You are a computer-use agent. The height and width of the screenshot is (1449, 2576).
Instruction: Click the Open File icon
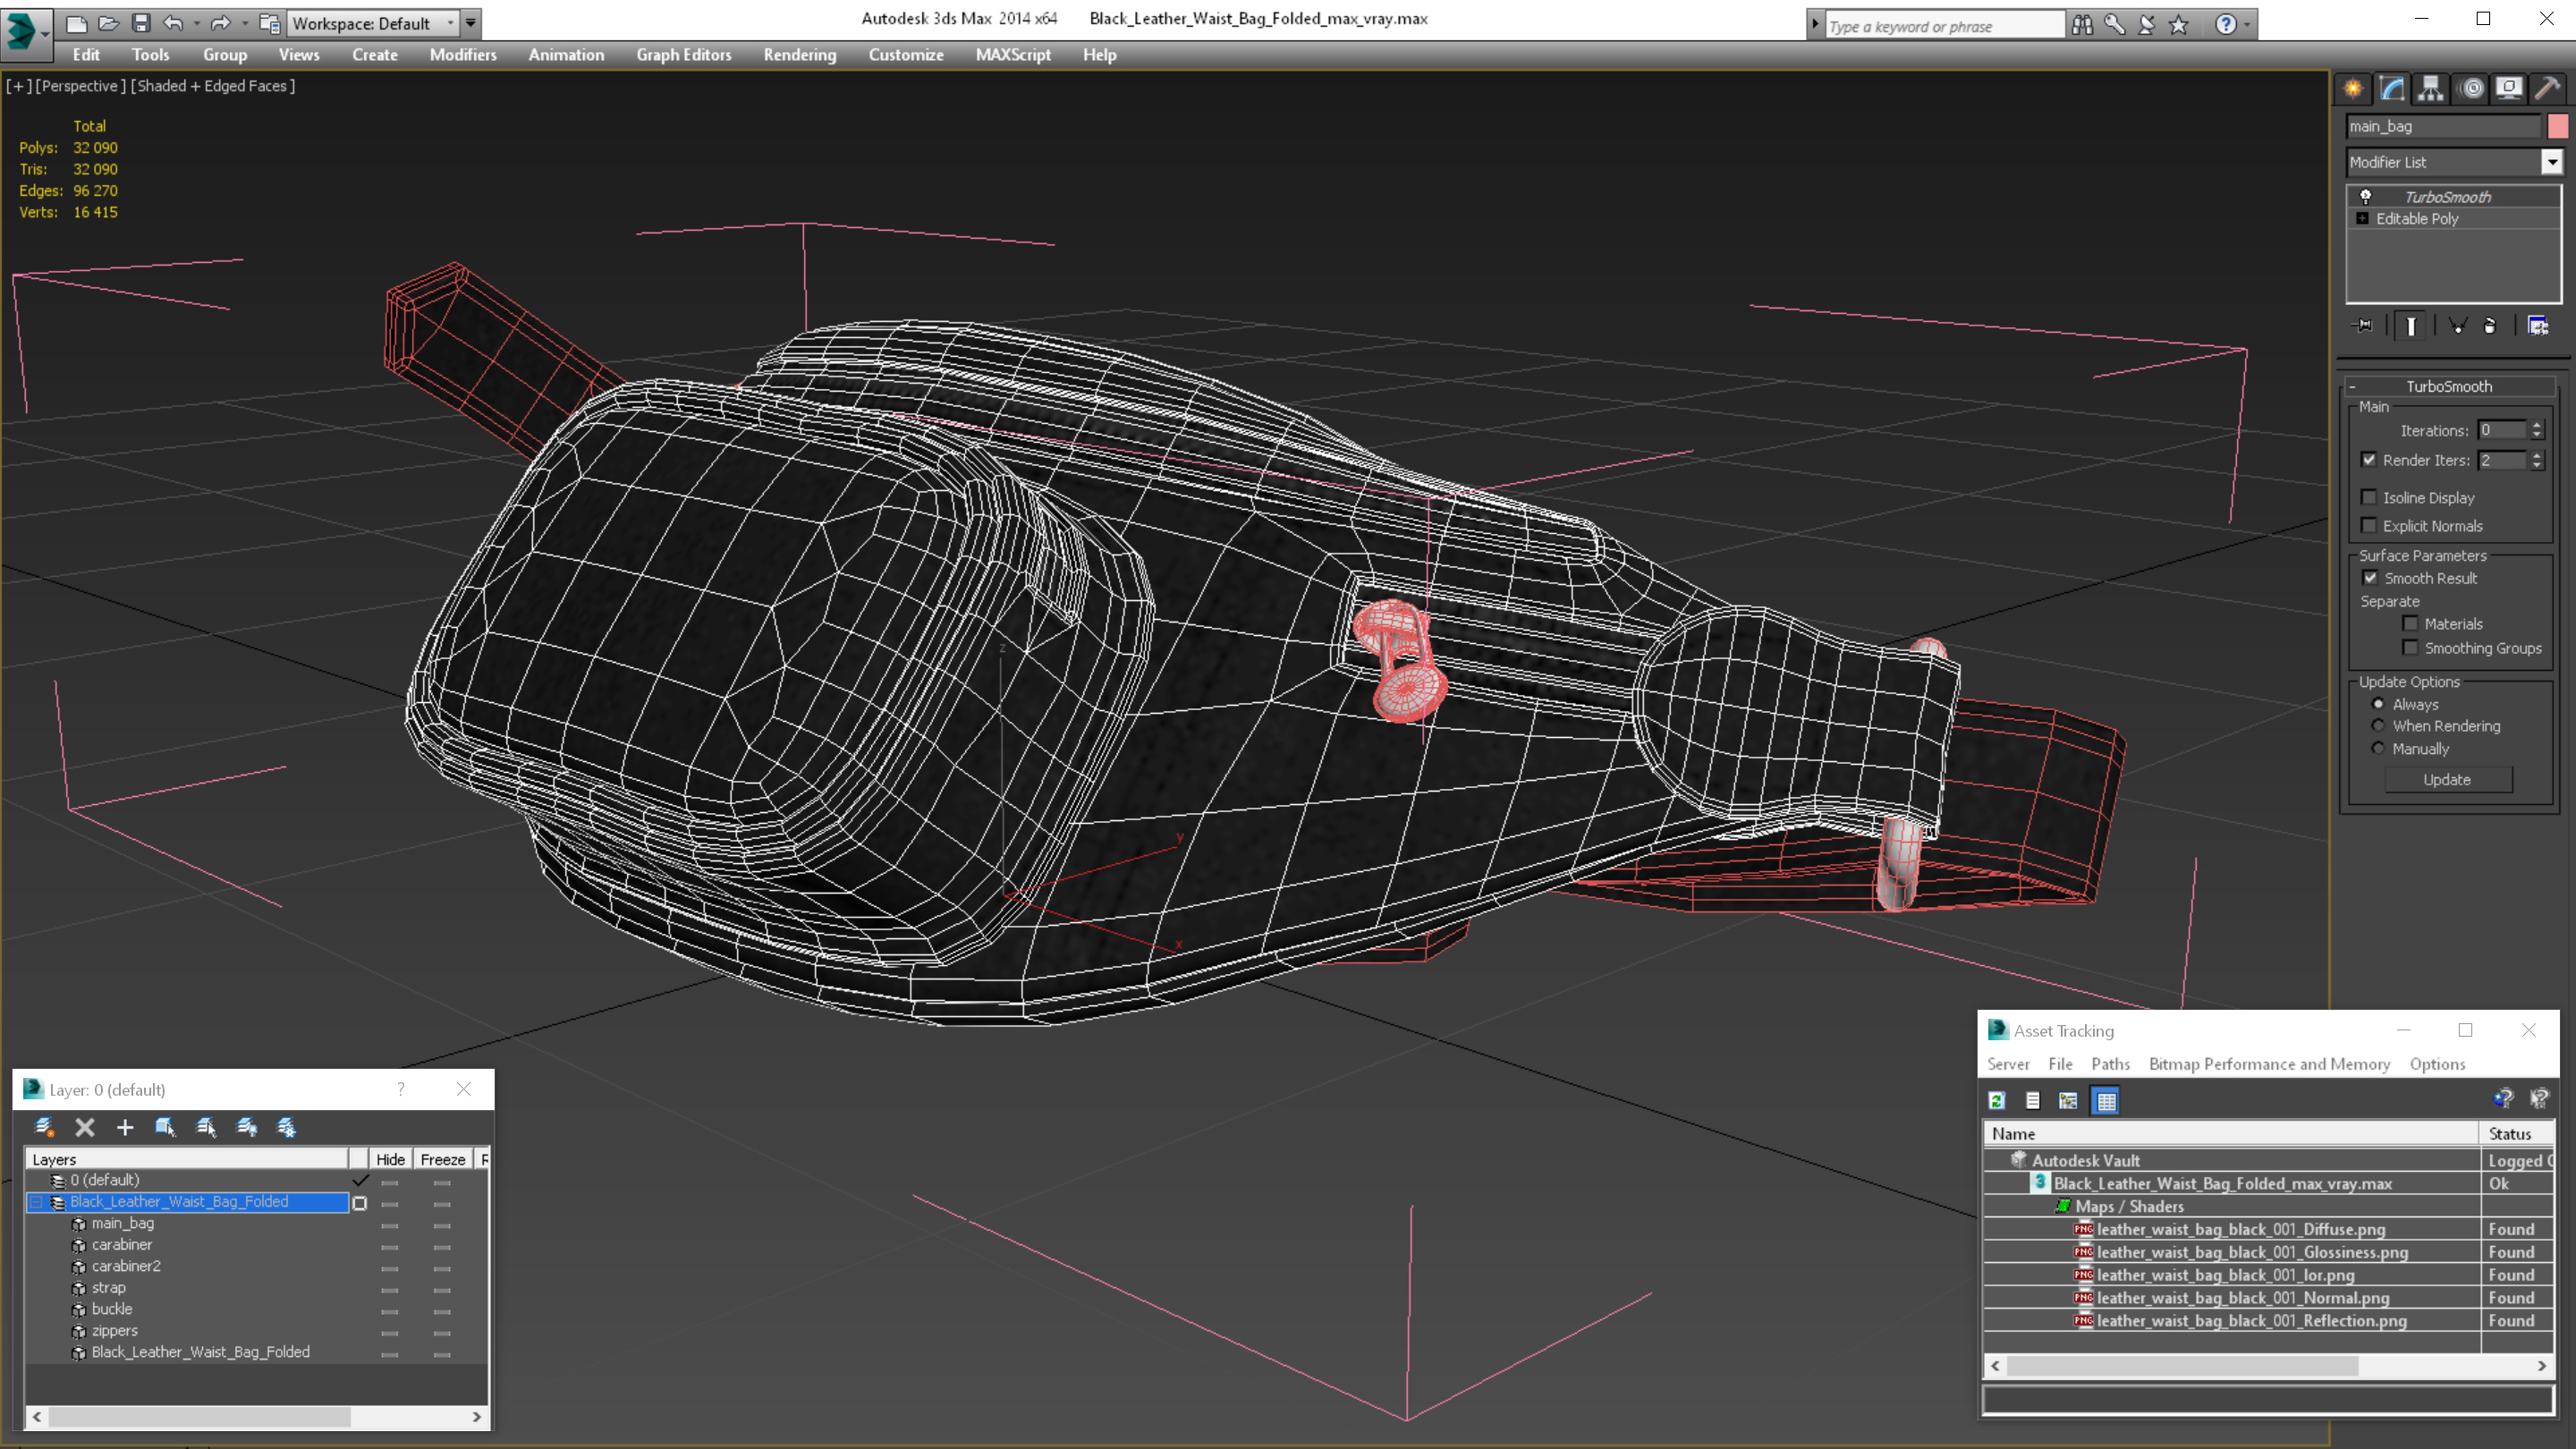click(109, 23)
